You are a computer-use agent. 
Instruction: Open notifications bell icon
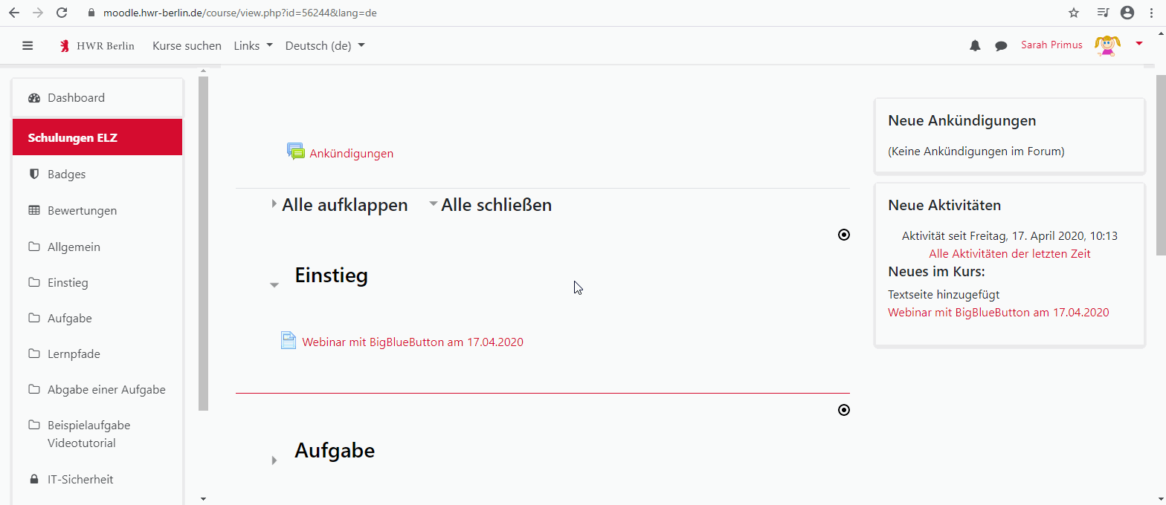(x=975, y=46)
